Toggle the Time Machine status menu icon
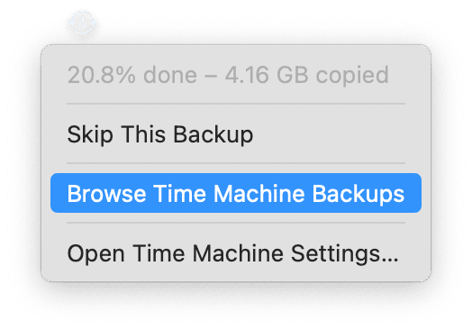Viewport: 472px width, 330px height. tap(83, 23)
